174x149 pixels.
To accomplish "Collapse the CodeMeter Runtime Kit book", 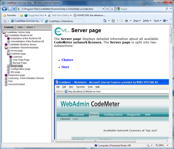I will [6, 35].
